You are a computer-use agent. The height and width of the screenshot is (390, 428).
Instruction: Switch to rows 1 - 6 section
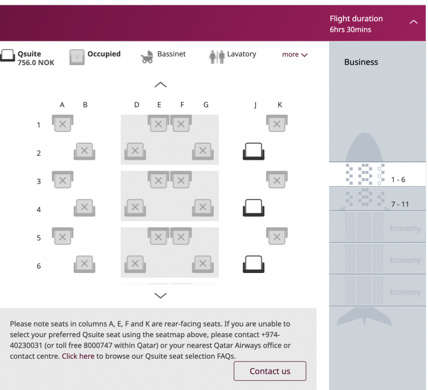click(x=377, y=174)
